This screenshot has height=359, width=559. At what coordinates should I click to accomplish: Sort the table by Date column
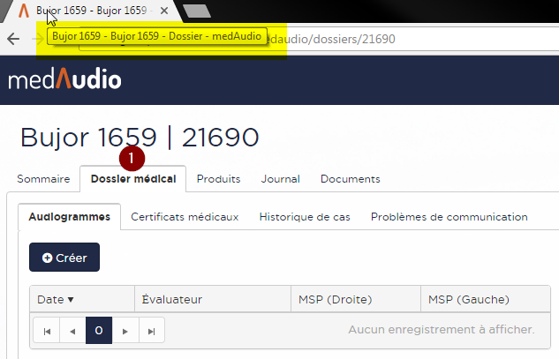pyautogui.click(x=56, y=300)
